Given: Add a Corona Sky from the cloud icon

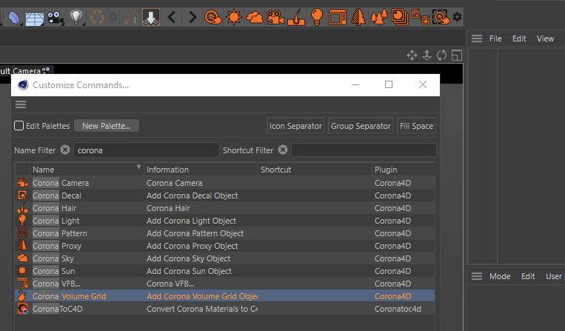Looking at the screenshot, I should tap(255, 17).
